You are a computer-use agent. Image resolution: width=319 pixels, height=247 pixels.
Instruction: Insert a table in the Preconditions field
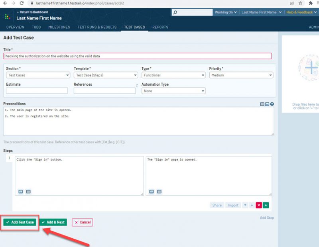point(262,104)
